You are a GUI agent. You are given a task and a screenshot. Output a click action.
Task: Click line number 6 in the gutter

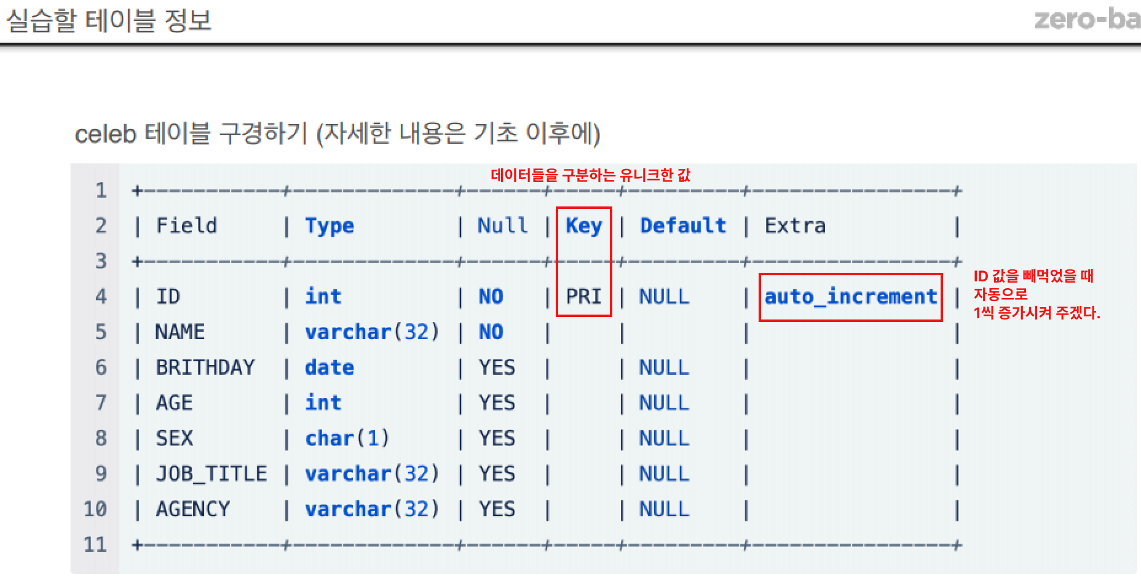[x=101, y=367]
